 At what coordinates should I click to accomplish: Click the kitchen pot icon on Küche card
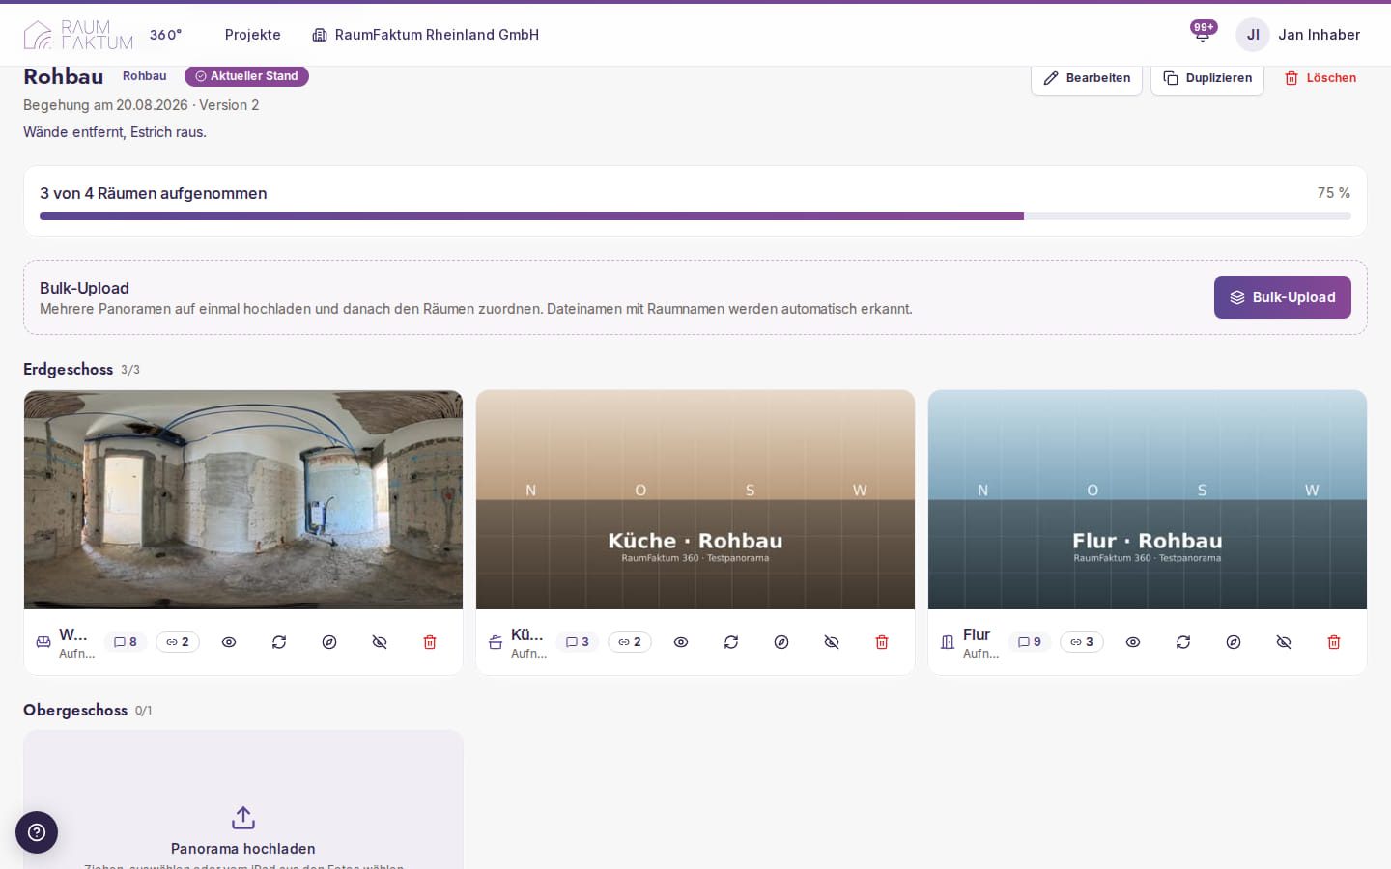click(496, 642)
